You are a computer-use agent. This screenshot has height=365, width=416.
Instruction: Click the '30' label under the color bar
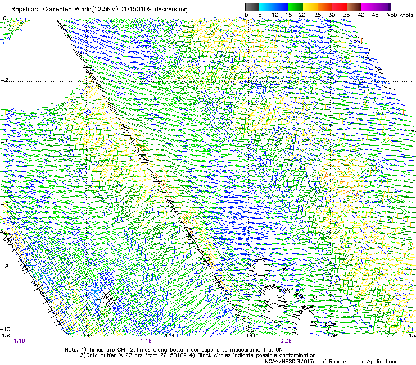point(332,15)
